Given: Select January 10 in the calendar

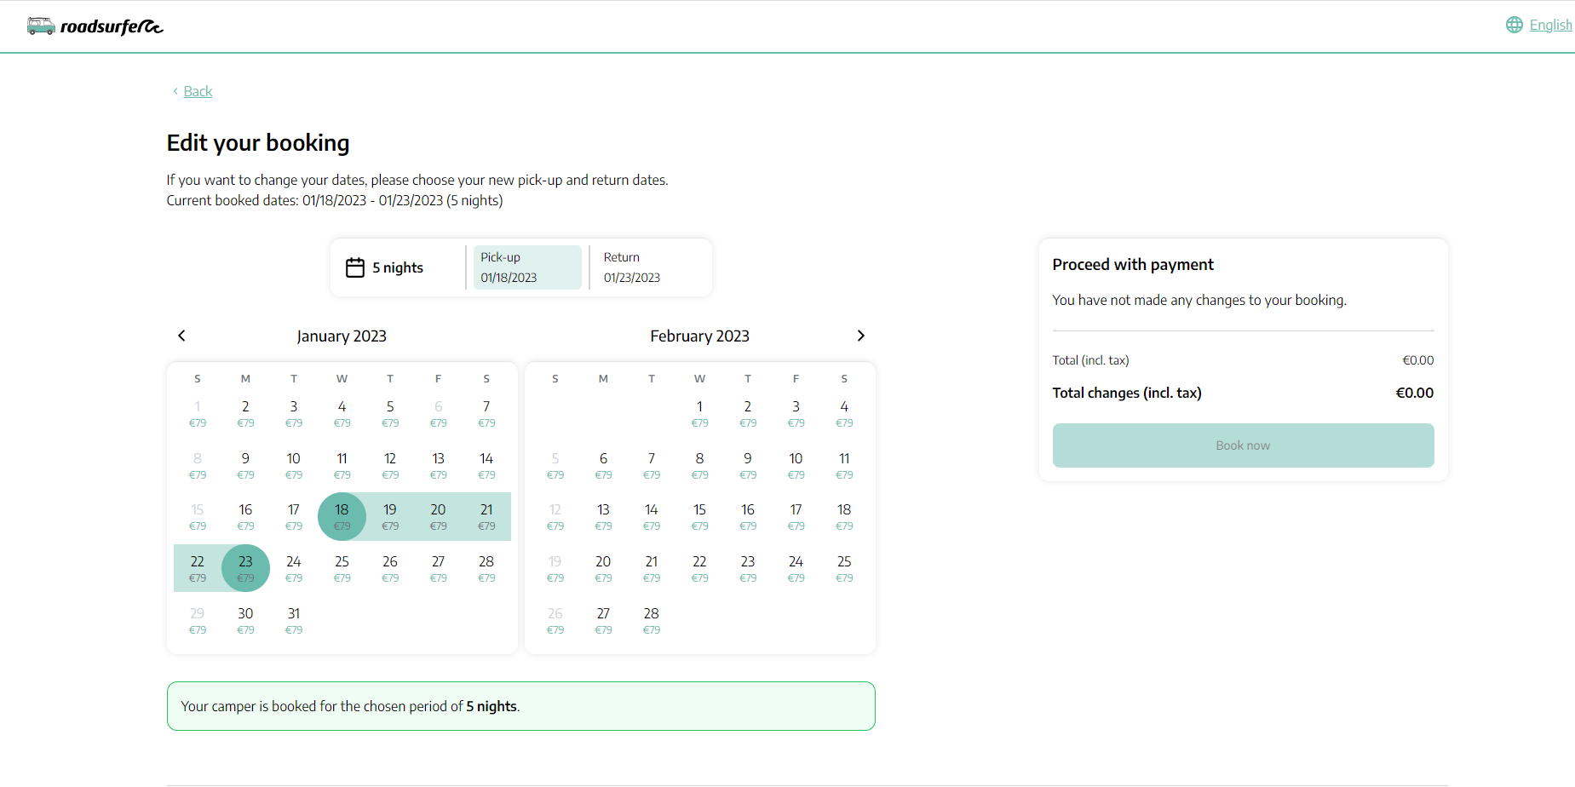Looking at the screenshot, I should click(294, 465).
